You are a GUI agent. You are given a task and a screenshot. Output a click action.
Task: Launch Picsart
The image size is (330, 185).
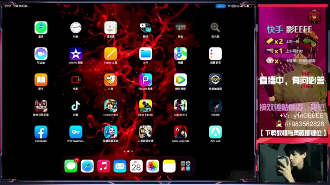pos(146,80)
